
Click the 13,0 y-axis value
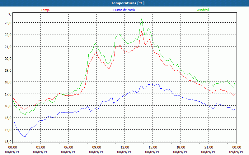[8, 142]
